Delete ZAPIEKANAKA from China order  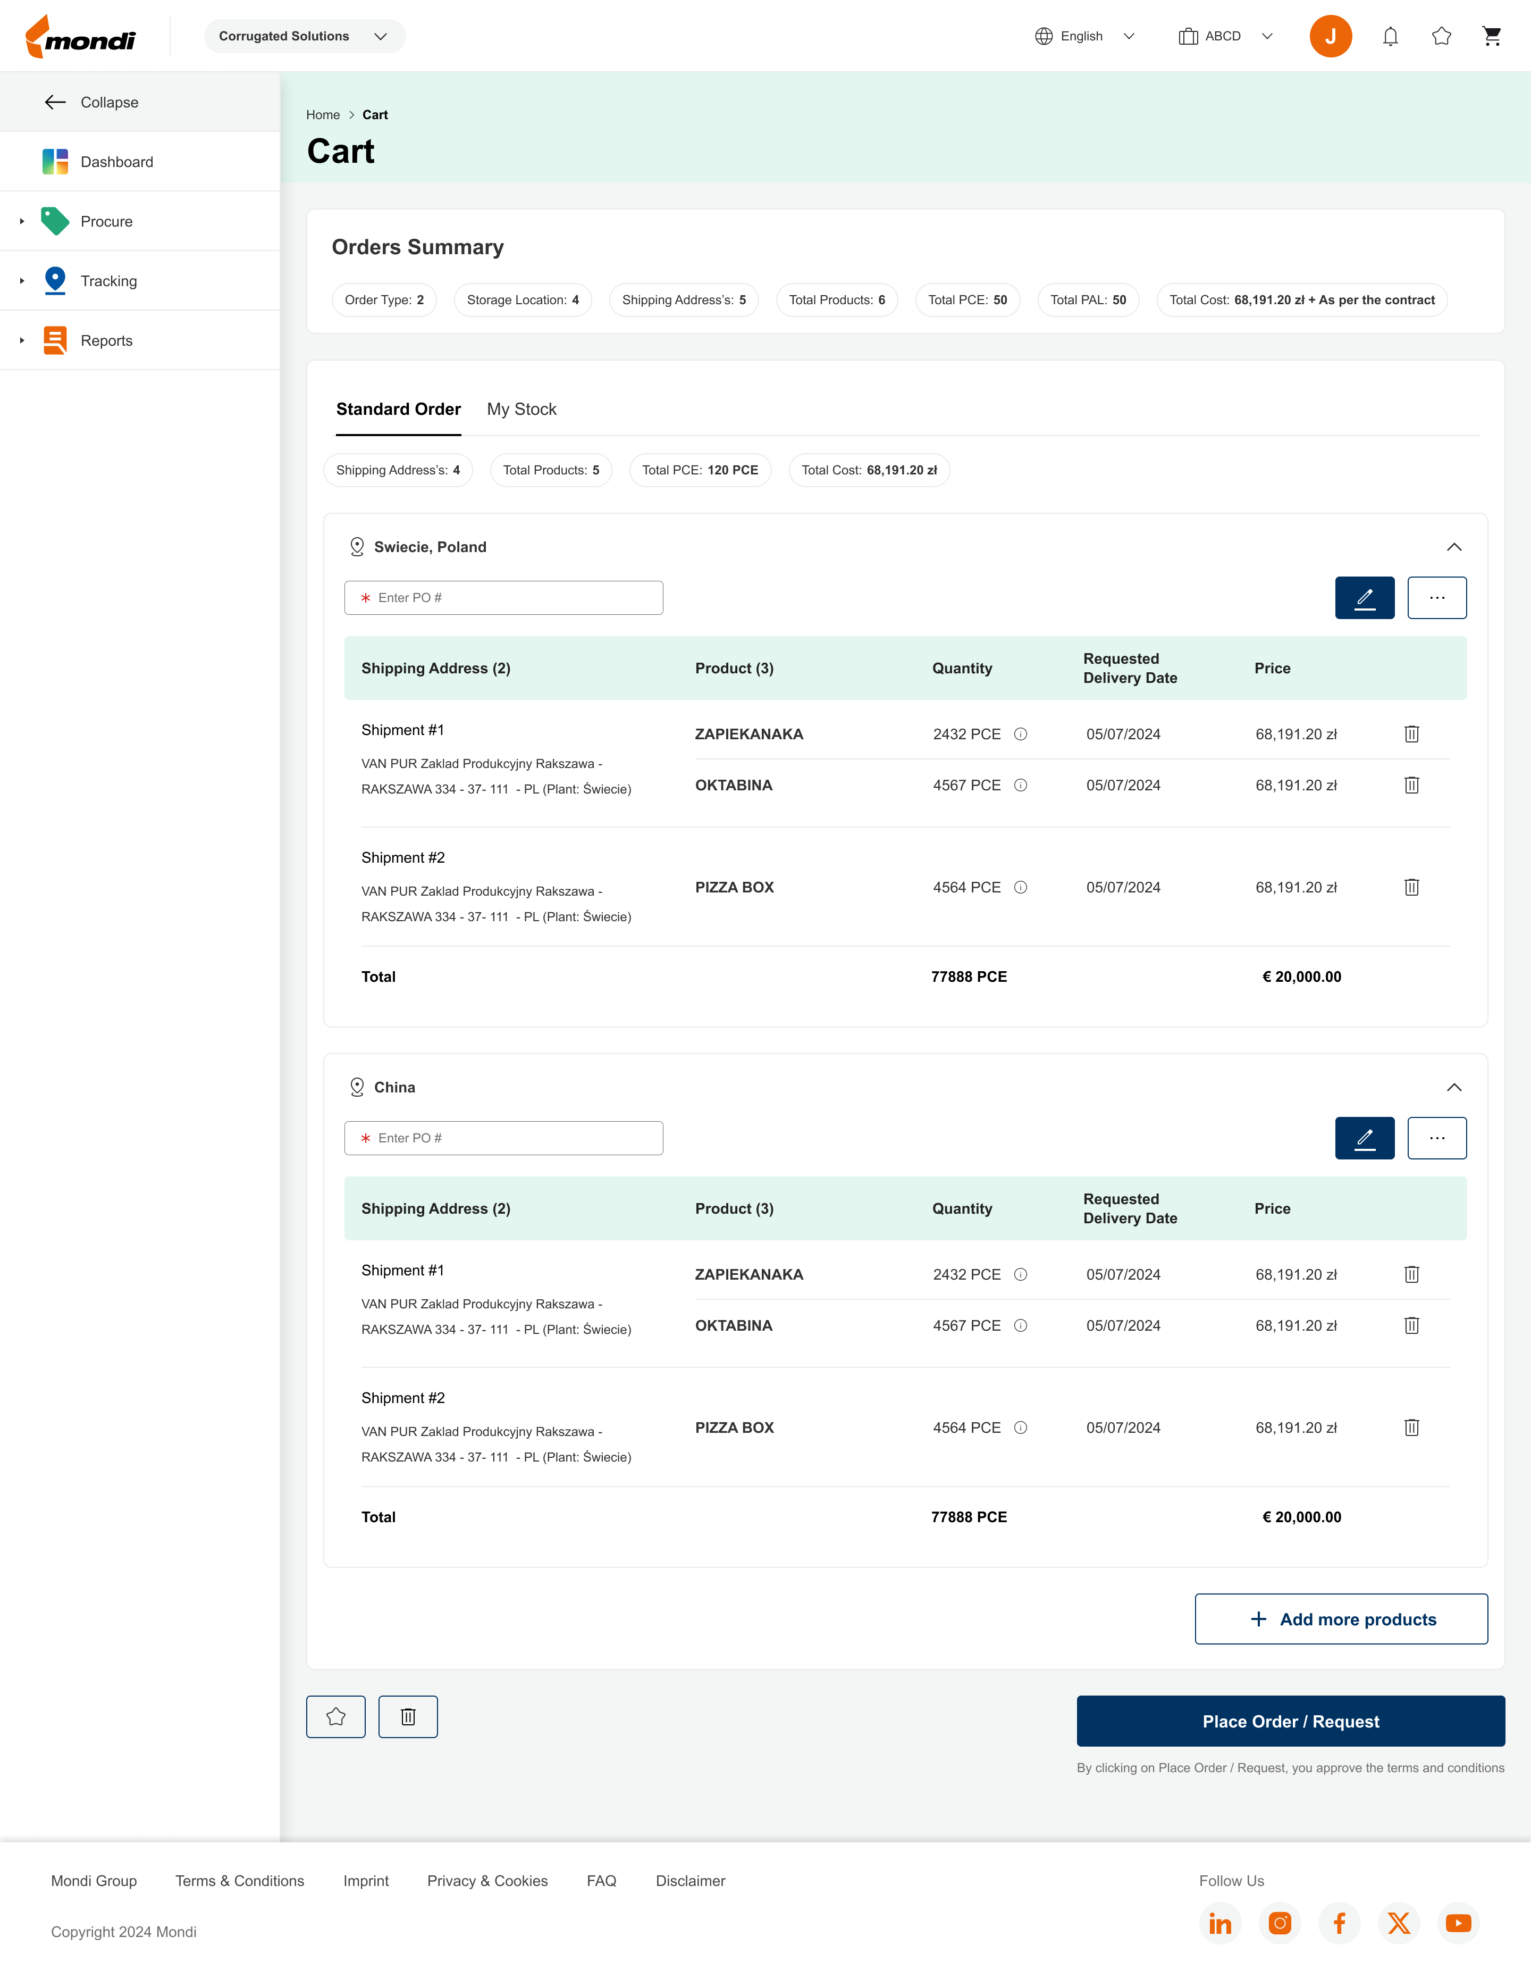(x=1412, y=1274)
